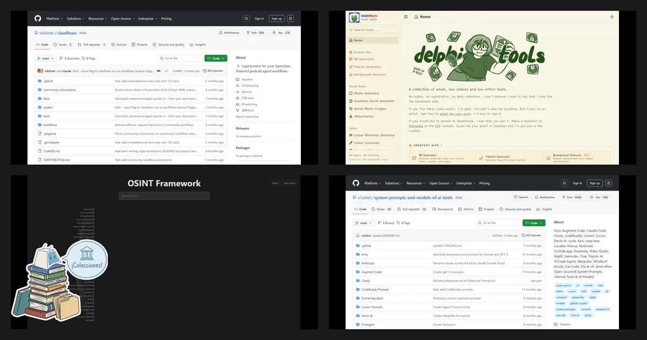The height and width of the screenshot is (340, 647).
Task: Expand Solutions menu in clawflows header
Action: [x=75, y=18]
